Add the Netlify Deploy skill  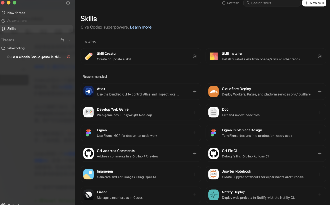coord(320,195)
